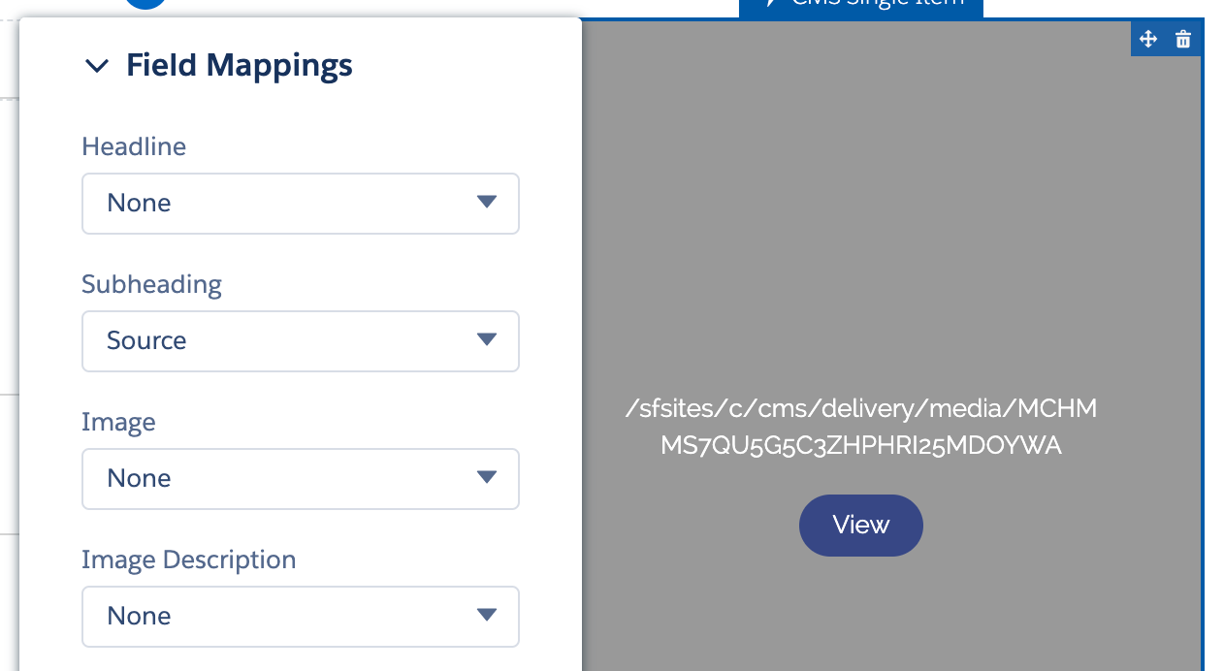Click the Headline field label
Image resolution: width=1224 pixels, height=671 pixels.
pyautogui.click(x=134, y=146)
